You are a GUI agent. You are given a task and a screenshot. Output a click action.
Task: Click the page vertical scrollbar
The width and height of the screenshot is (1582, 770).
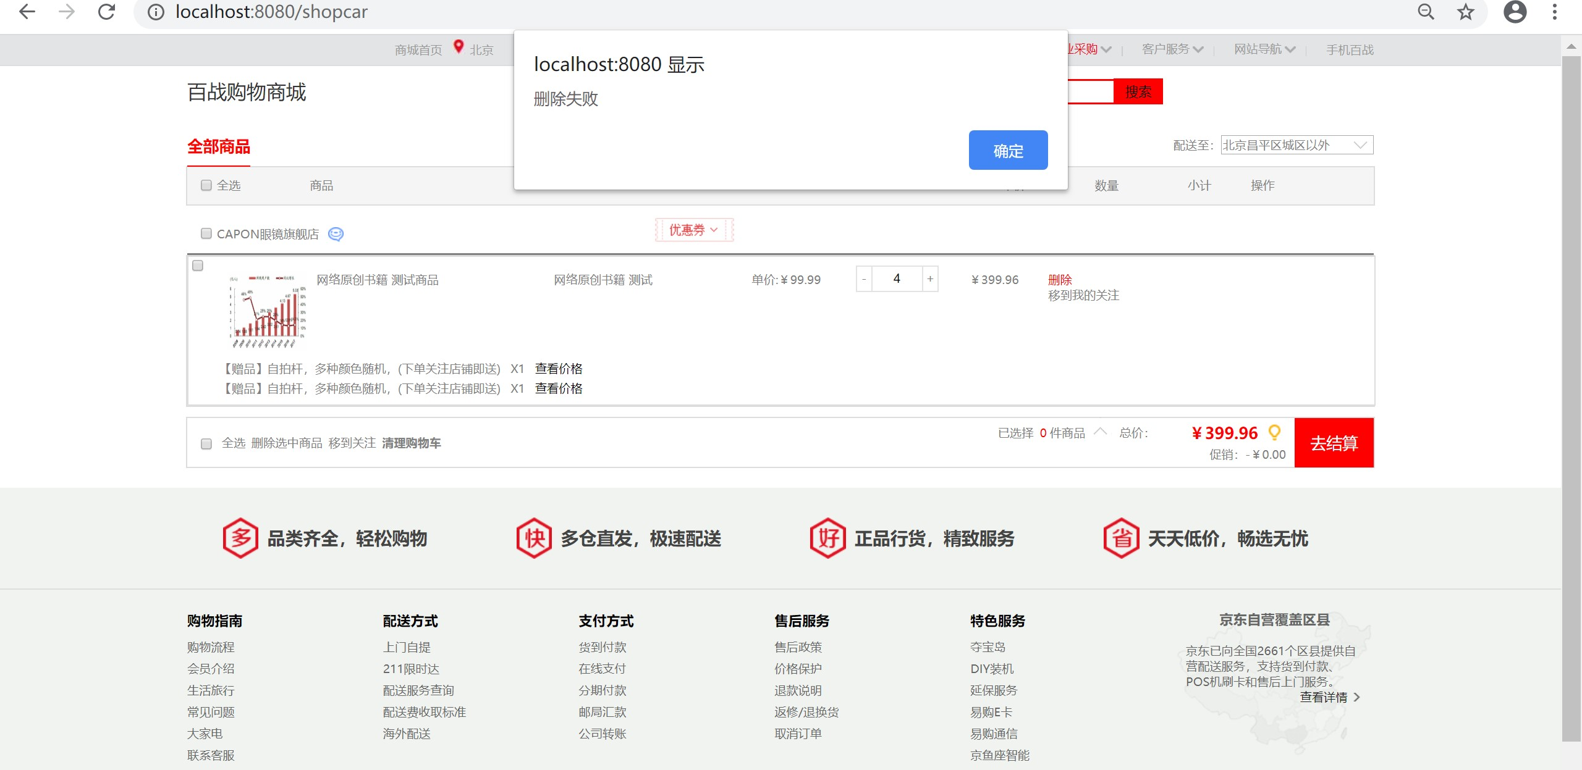click(1570, 398)
